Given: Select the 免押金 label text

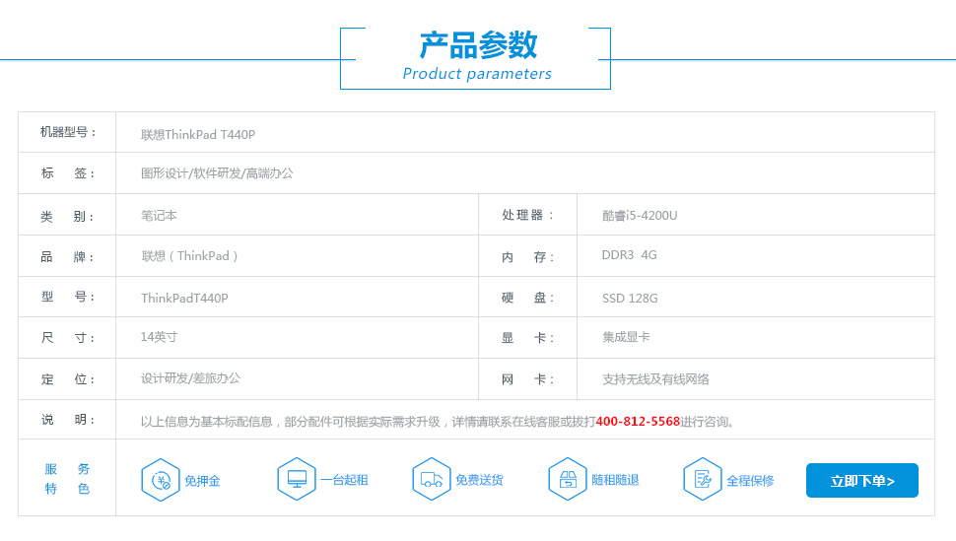Looking at the screenshot, I should pos(202,481).
